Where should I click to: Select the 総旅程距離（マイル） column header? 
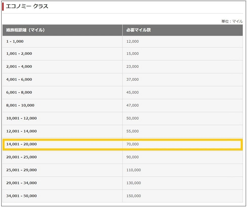(x=62, y=30)
